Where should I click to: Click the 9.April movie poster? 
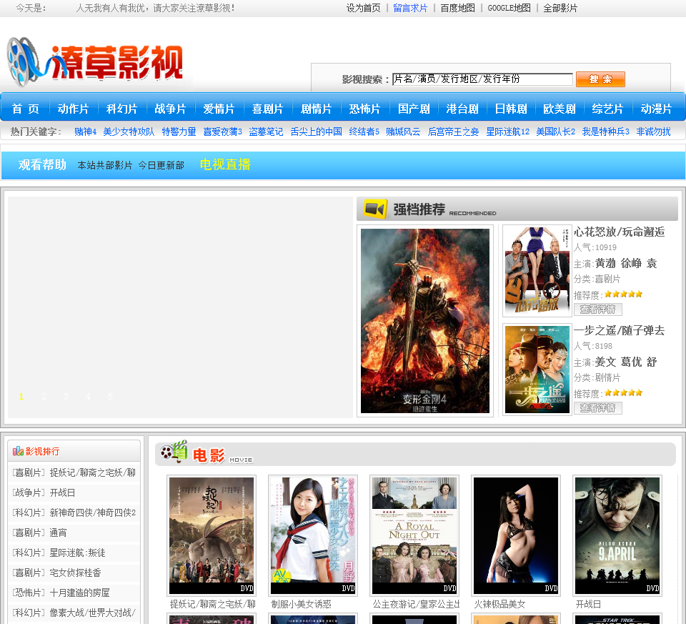pyautogui.click(x=617, y=535)
